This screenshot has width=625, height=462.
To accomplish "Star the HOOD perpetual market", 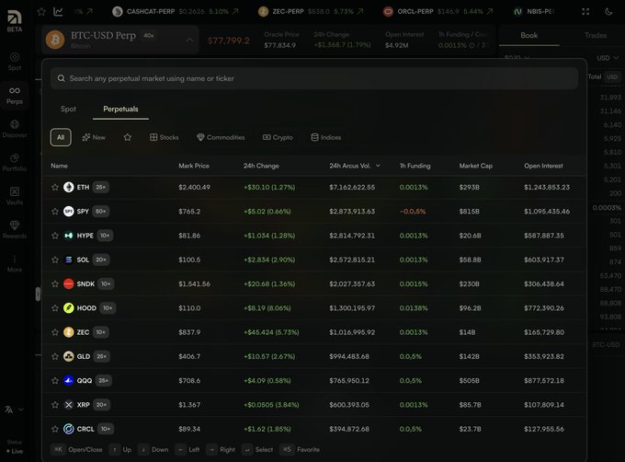I will [x=55, y=308].
